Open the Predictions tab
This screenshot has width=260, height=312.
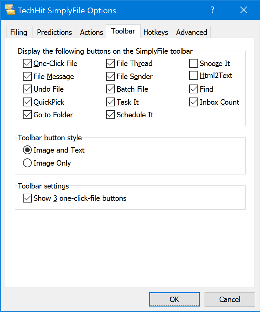point(54,32)
